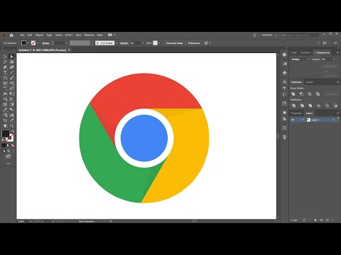Viewport: 341px width, 255px height.
Task: Open fill color dropdown in control bar
Action: (x=28, y=43)
